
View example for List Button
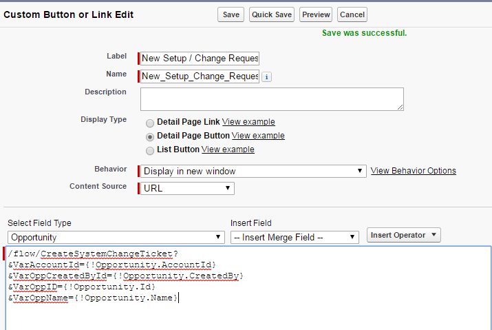[228, 149]
